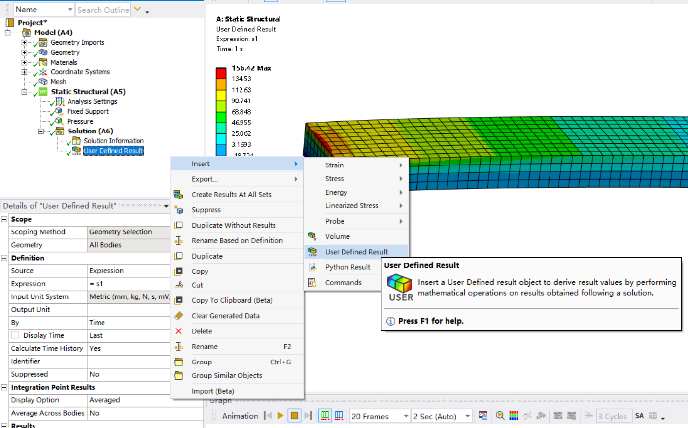
Task: Click the Solution (A6) icon
Action: point(60,131)
